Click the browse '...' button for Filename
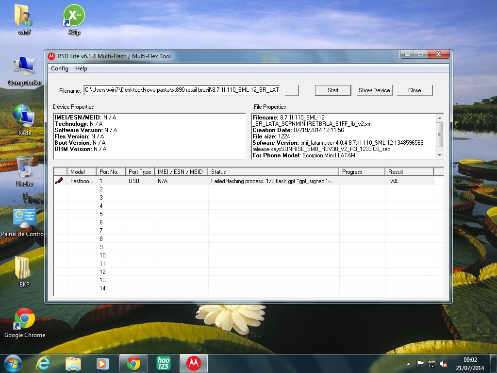Screen dimensions: 497x373 click(291, 90)
